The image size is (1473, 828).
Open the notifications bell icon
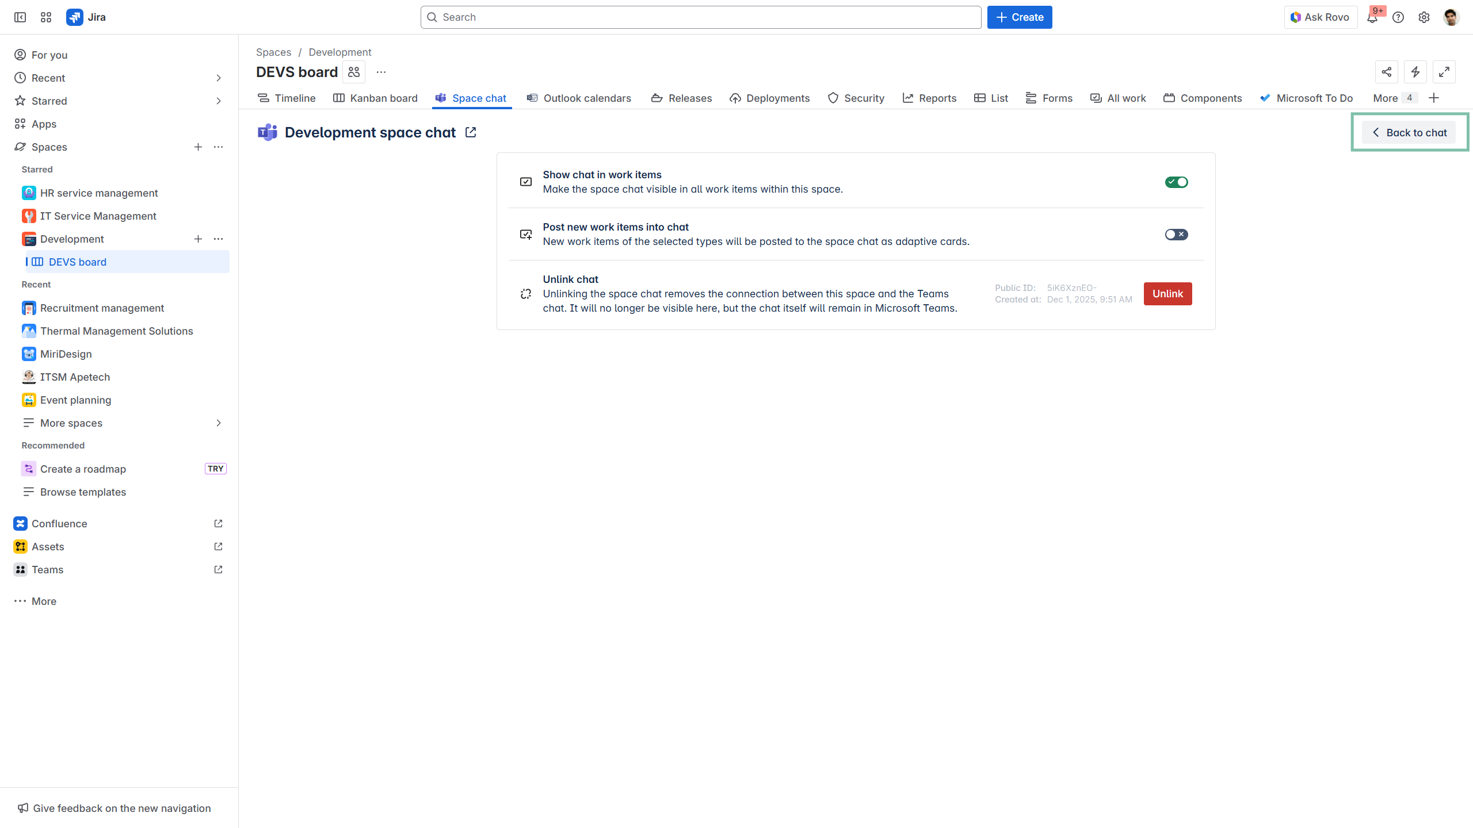pyautogui.click(x=1372, y=17)
